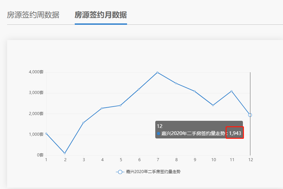The height and width of the screenshot is (189, 283).
Task: Pick the data point at month 6
Action: click(x=139, y=89)
